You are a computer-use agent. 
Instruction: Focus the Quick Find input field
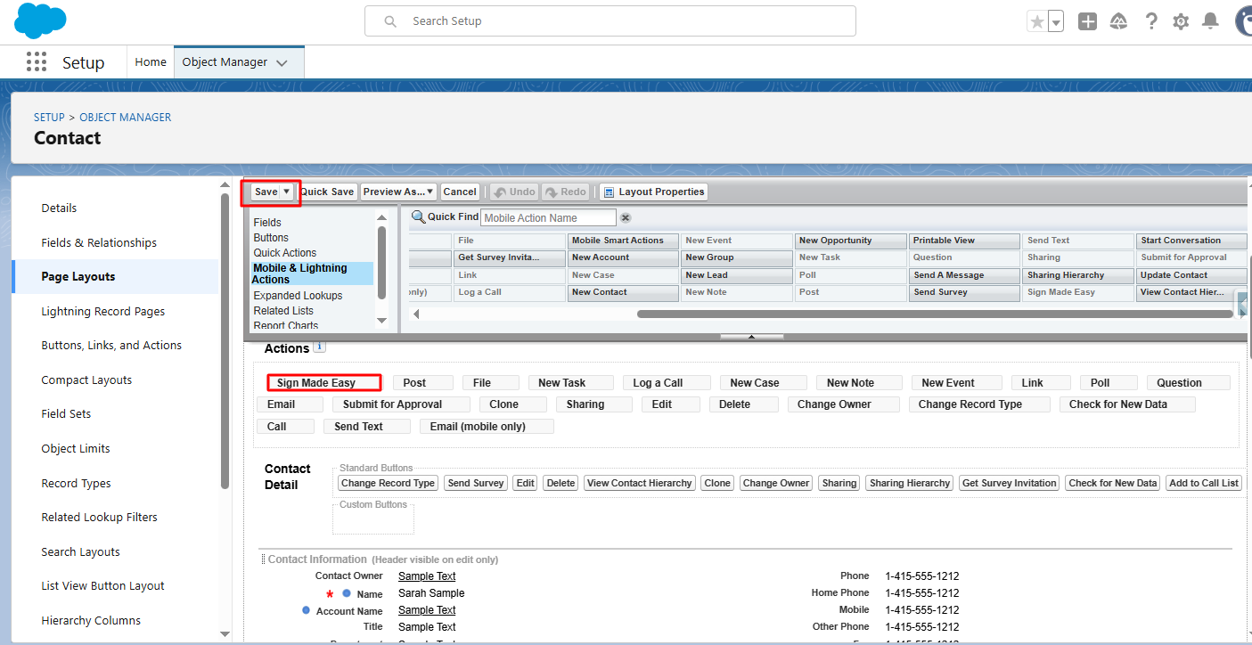[548, 217]
